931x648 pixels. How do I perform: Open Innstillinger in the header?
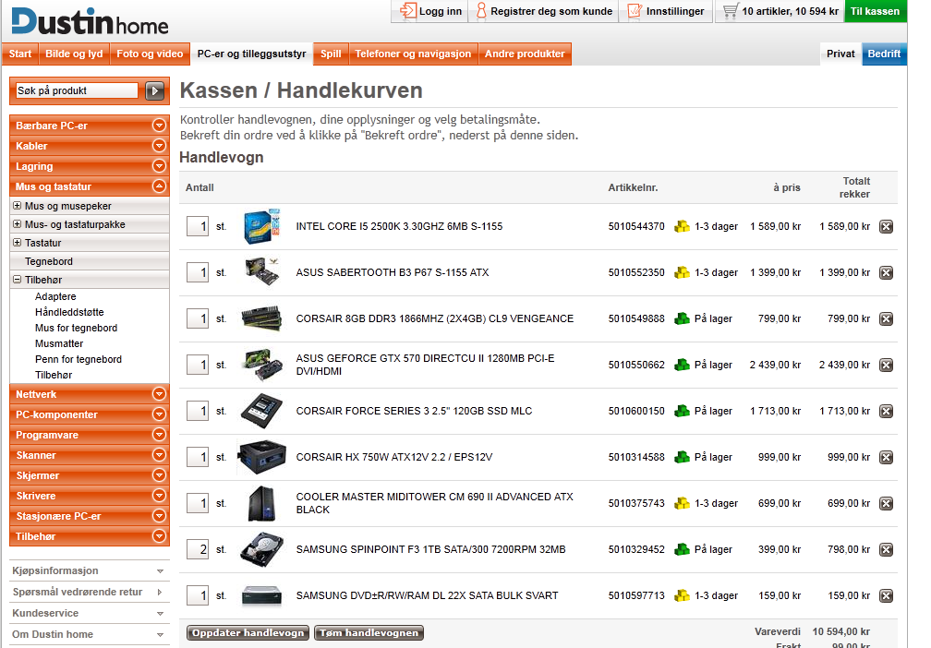666,11
